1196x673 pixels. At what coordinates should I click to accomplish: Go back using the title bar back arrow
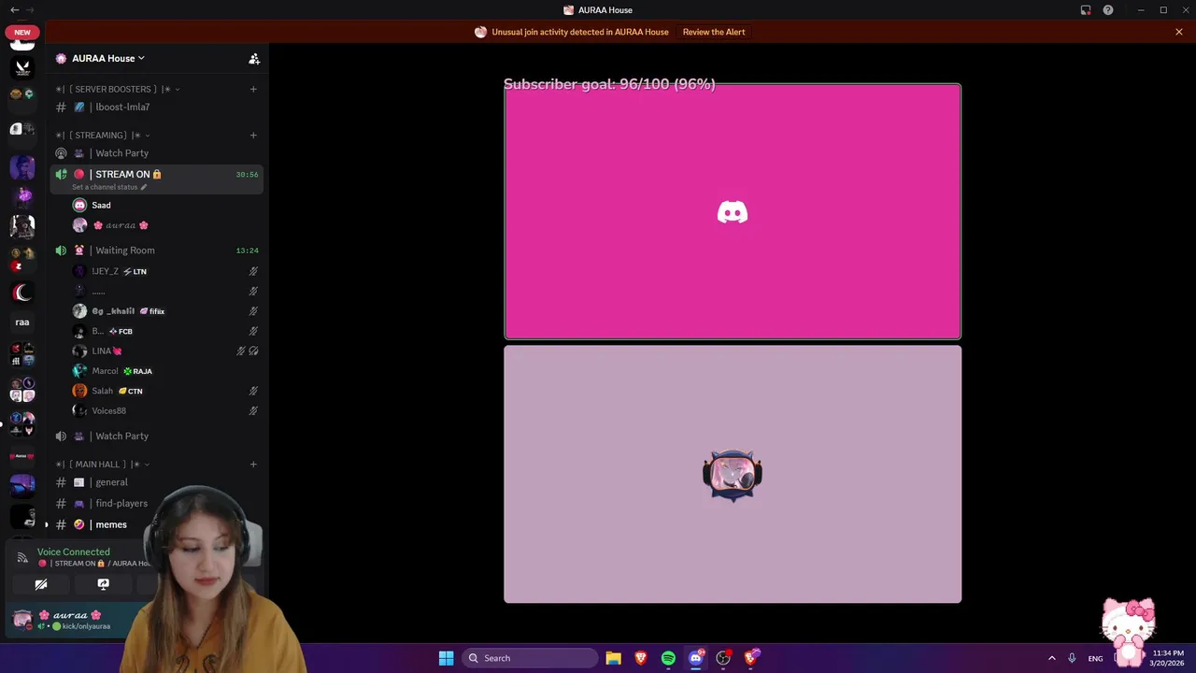[x=14, y=10]
